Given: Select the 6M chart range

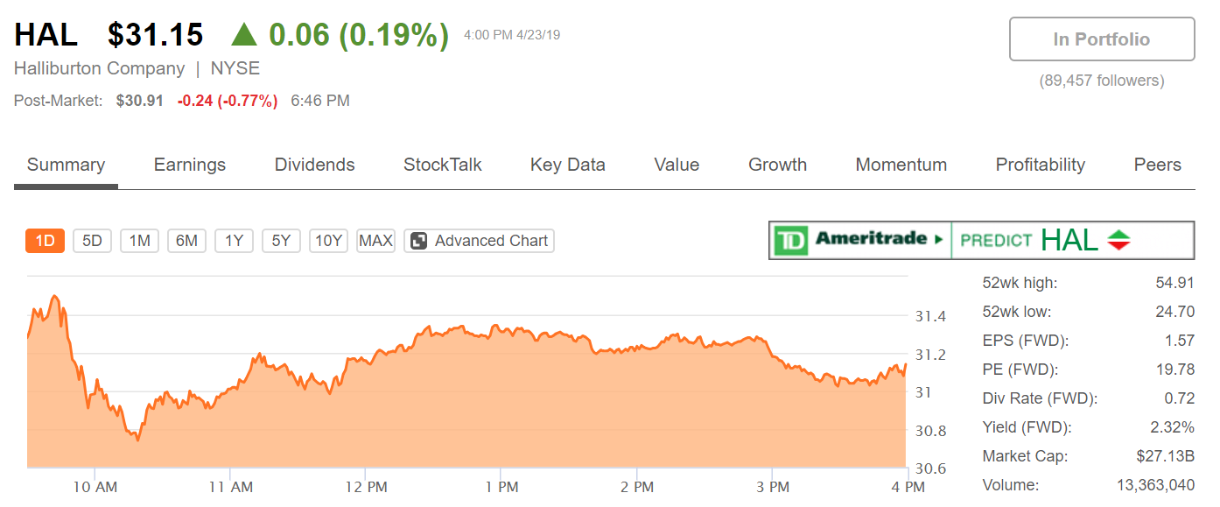Looking at the screenshot, I should pyautogui.click(x=186, y=241).
